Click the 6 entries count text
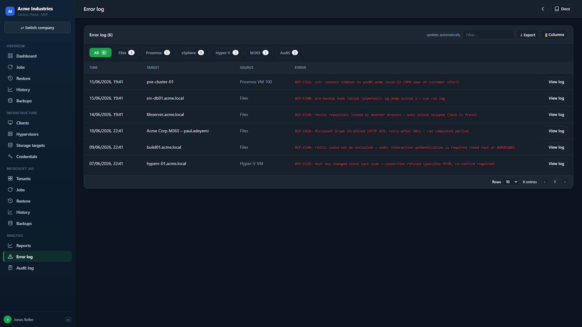This screenshot has height=327, width=582. click(x=530, y=182)
